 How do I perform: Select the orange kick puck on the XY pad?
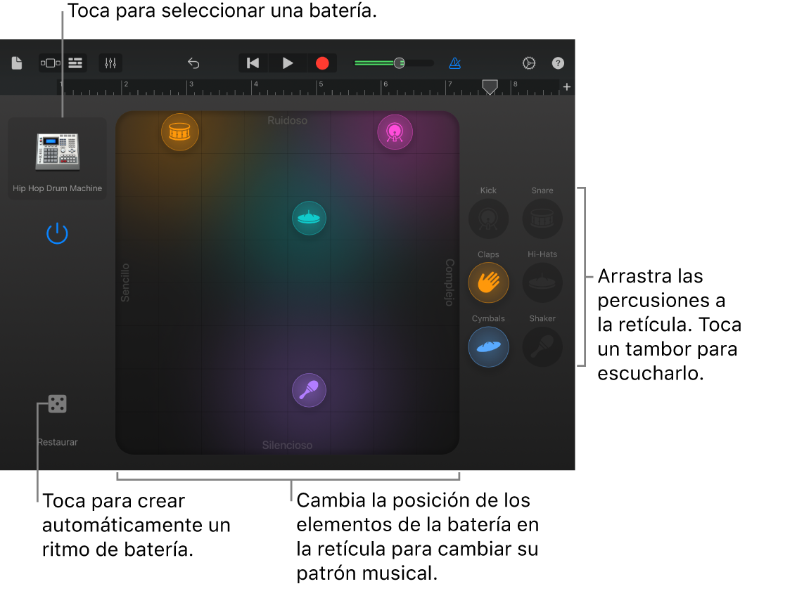pyautogui.click(x=179, y=131)
